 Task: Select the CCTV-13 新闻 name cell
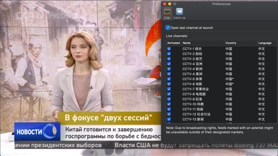[193, 119]
